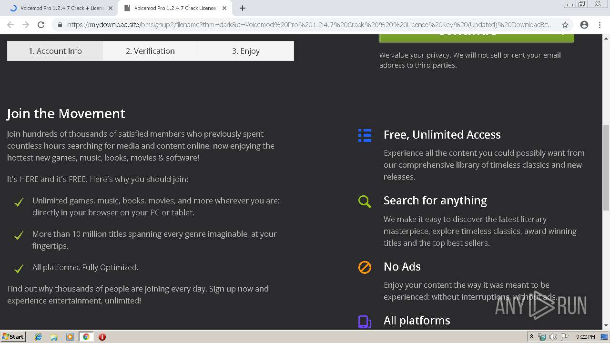
Task: Click the Show desktop button
Action: pos(605,337)
